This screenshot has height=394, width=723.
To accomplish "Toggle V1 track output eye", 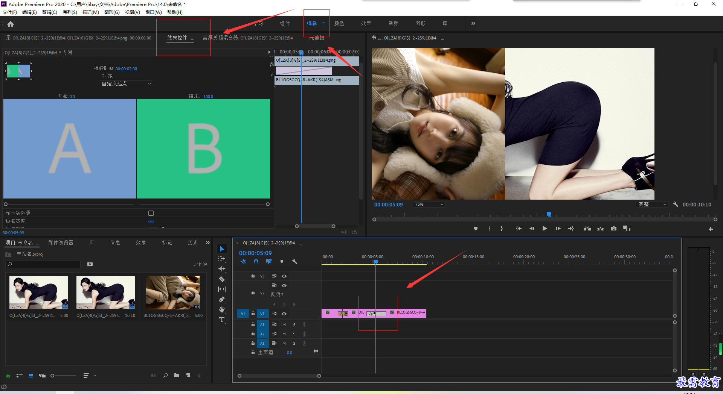I will point(284,314).
